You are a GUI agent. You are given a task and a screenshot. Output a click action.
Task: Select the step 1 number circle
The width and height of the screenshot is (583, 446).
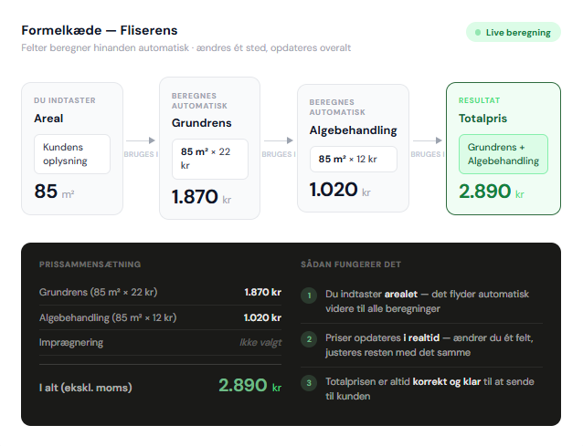coord(309,295)
